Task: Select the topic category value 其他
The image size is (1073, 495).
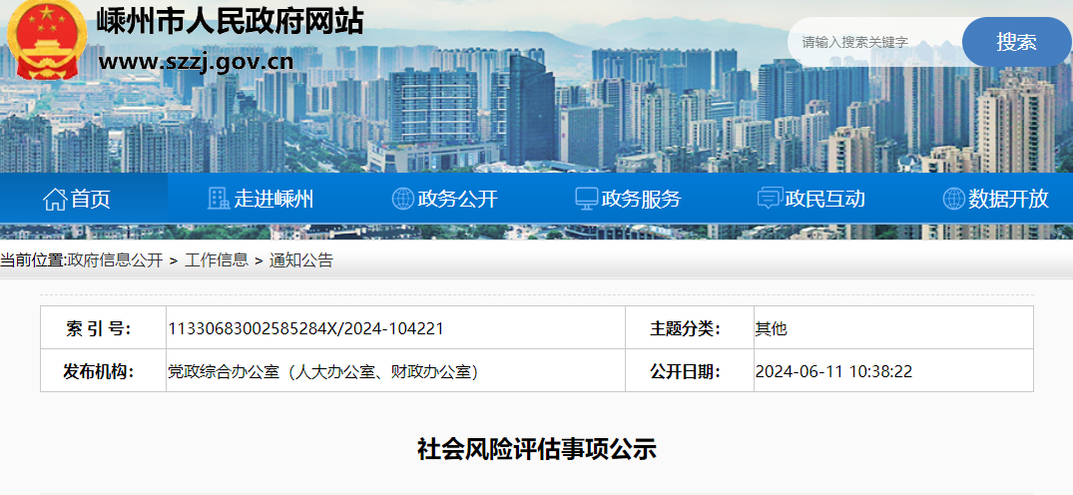Action: [772, 328]
